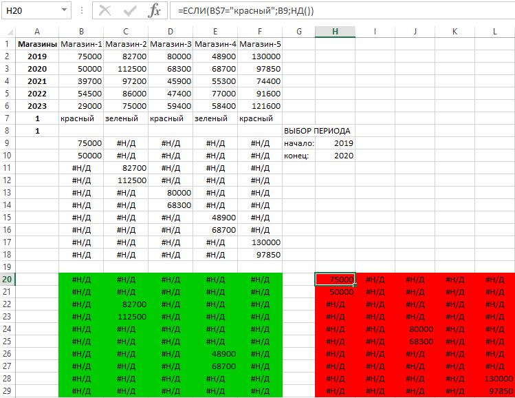Select the начало value cell showing 2019

[335, 143]
